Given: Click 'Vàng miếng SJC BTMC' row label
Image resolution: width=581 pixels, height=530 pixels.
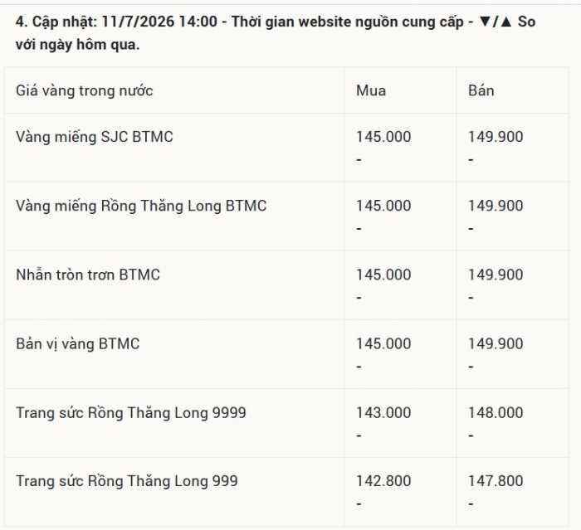Looking at the screenshot, I should pyautogui.click(x=95, y=137).
